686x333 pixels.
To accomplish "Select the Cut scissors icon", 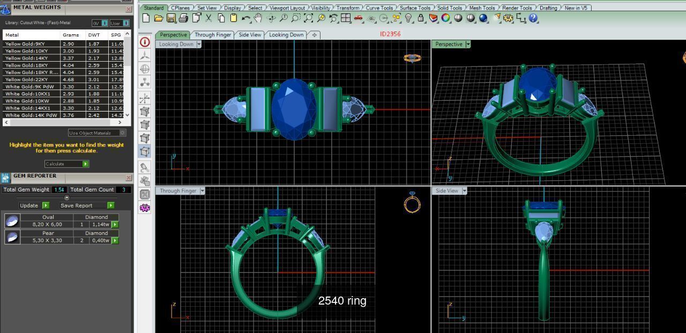I will (x=208, y=18).
